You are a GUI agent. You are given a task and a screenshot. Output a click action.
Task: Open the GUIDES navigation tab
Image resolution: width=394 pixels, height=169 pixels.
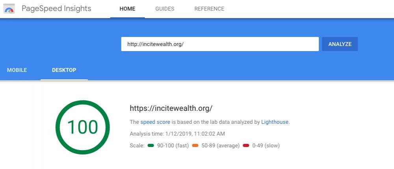coord(165,9)
